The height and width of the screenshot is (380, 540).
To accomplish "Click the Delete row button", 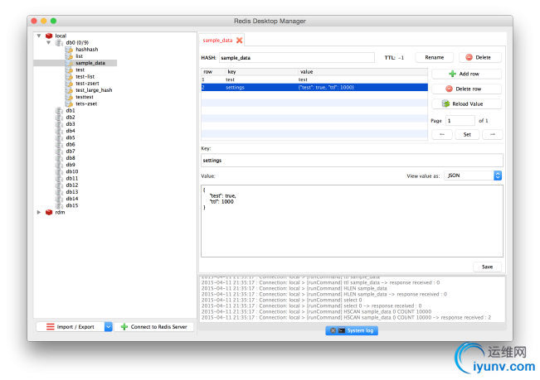I will [466, 89].
